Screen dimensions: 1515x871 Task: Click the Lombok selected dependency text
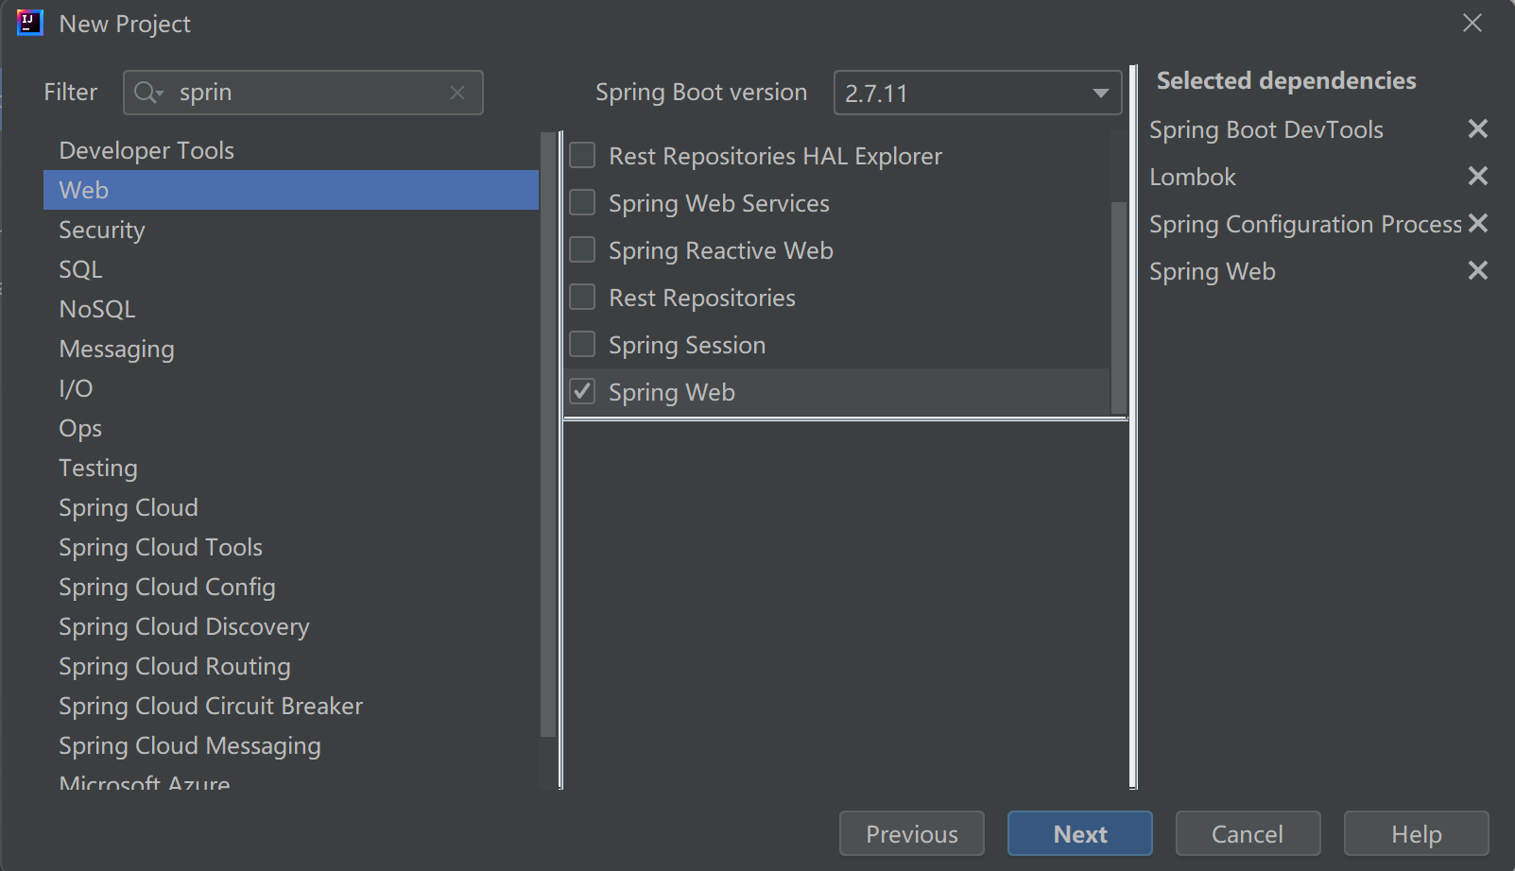pos(1192,177)
